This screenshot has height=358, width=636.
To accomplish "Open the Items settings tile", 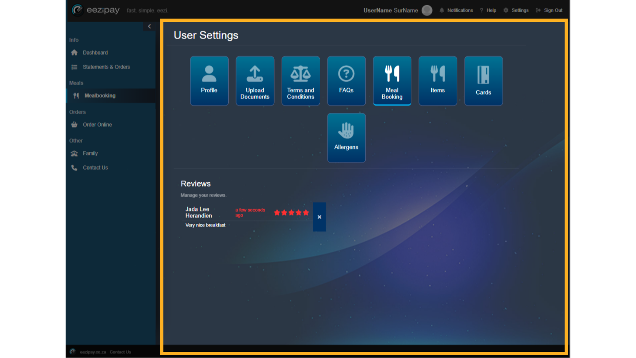I will coord(438,81).
